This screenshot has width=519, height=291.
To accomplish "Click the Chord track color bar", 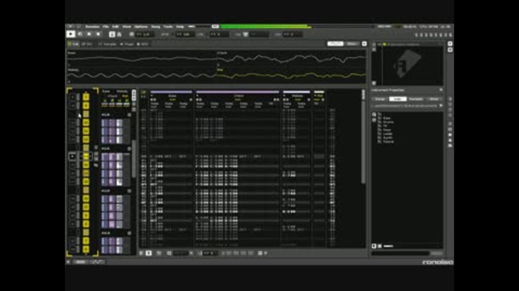I will point(238,92).
